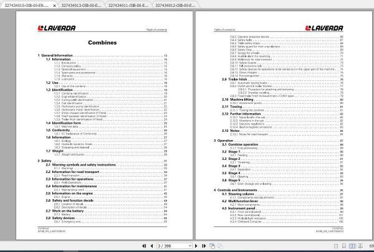The width and height of the screenshot is (374, 252).
Task: Open contents entry '1.5 Conformity'
Action: (x=107, y=130)
